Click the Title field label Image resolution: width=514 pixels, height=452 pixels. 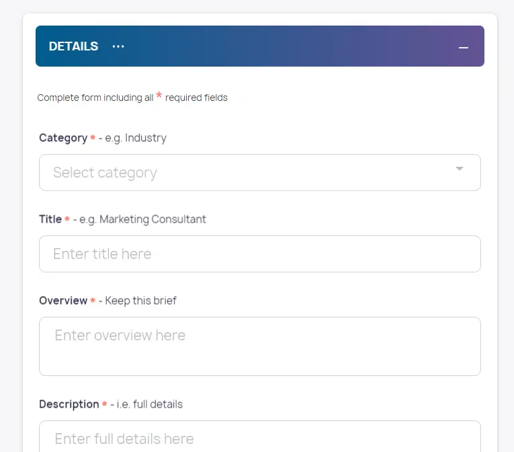[x=50, y=219]
